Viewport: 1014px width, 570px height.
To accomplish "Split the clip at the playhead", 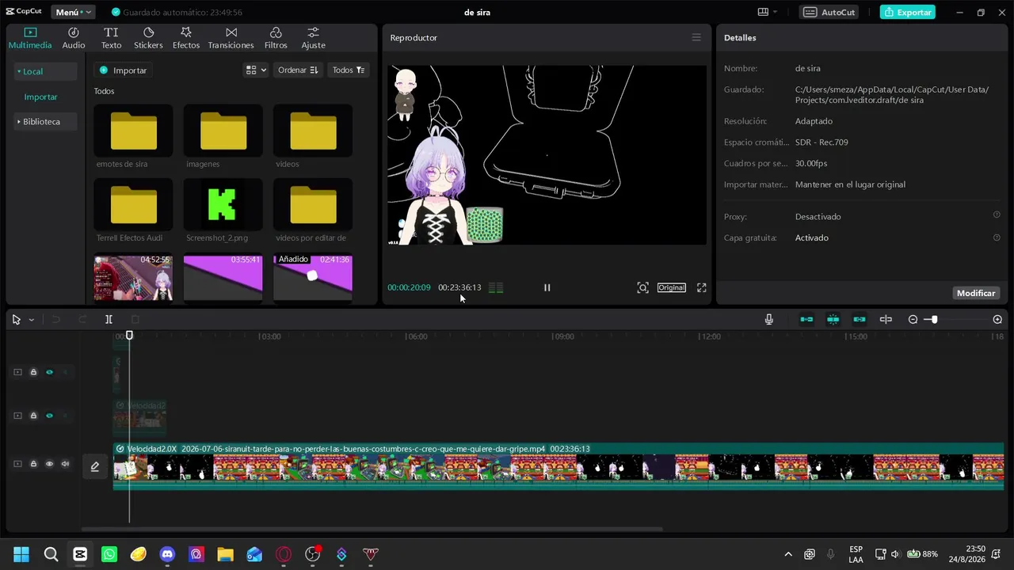I will click(109, 319).
